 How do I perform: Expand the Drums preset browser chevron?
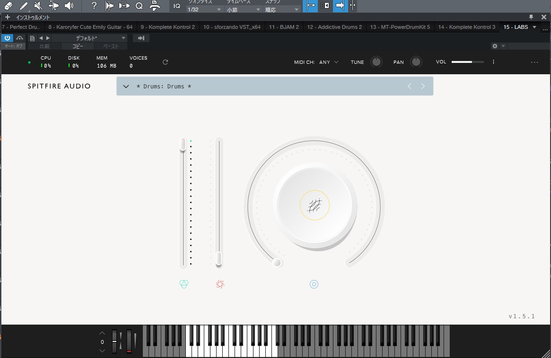coord(126,87)
